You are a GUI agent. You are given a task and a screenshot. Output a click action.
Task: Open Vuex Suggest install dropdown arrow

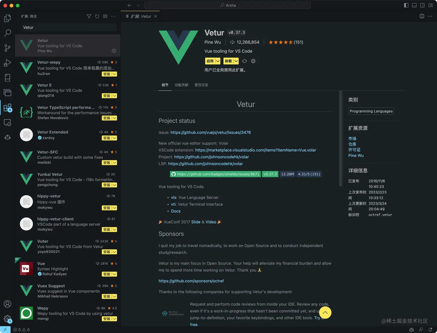click(x=114, y=297)
